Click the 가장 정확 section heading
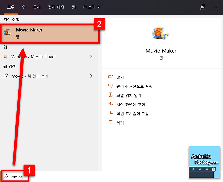223x182 pixels. pyautogui.click(x=11, y=19)
